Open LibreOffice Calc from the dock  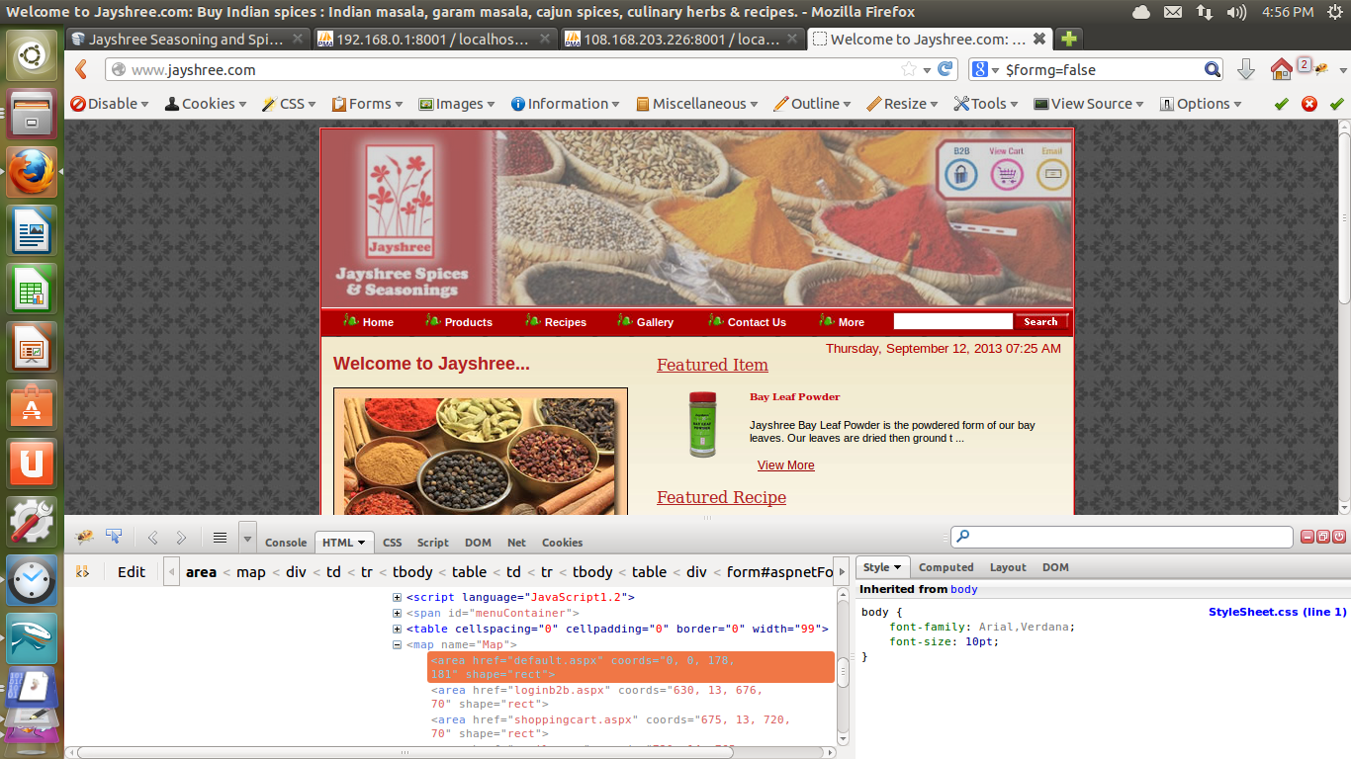pyautogui.click(x=32, y=289)
